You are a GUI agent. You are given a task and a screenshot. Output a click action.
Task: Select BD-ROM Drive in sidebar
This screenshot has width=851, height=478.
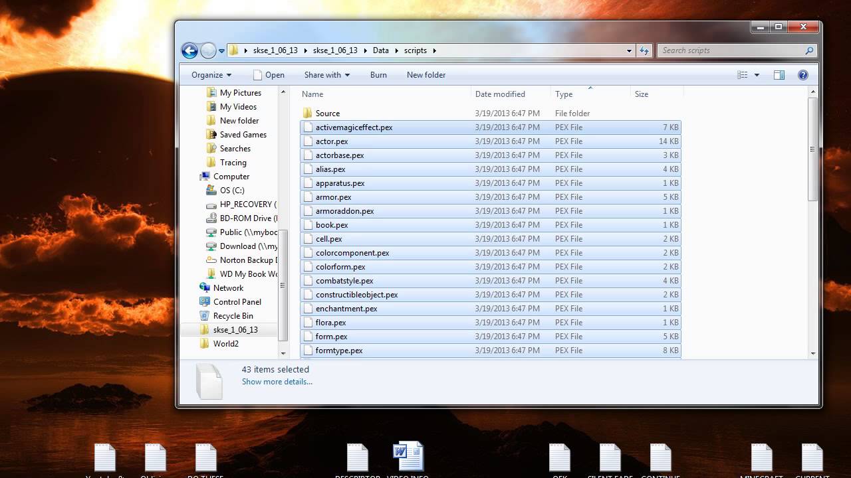[x=242, y=218]
